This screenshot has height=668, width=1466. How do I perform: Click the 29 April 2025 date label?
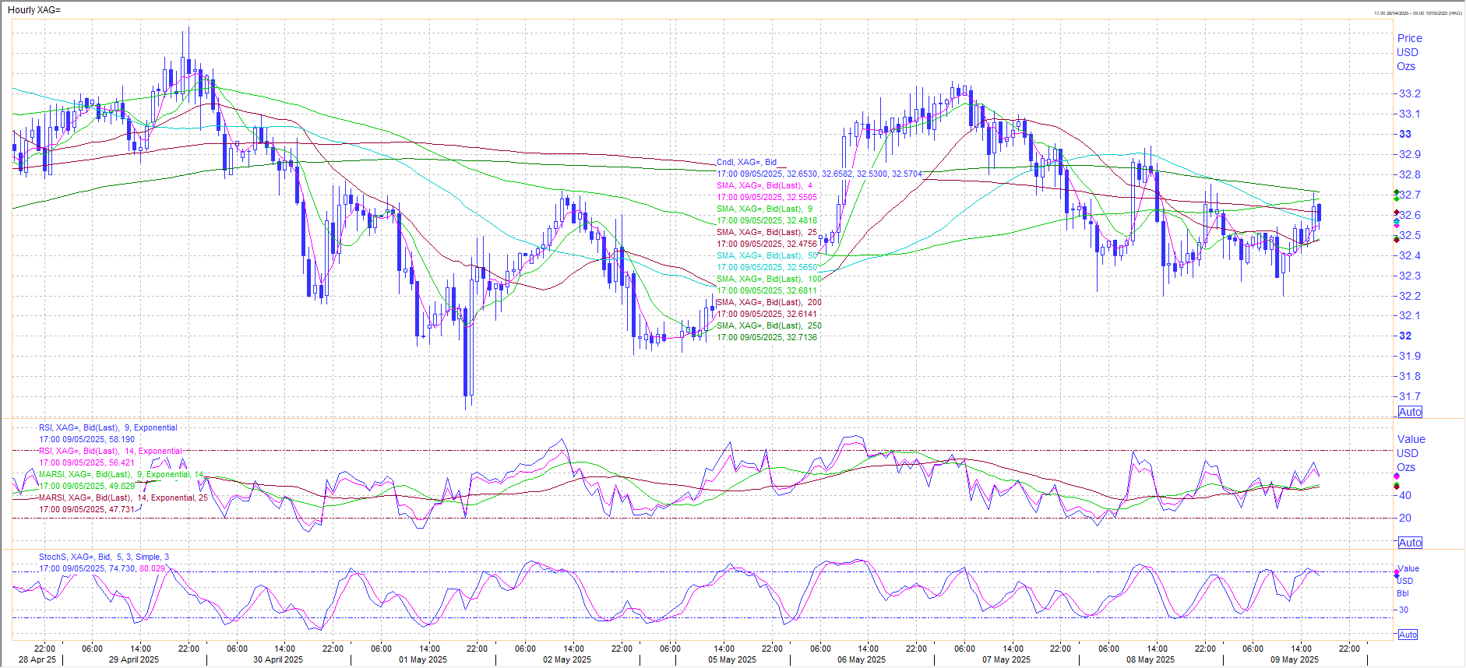tap(134, 659)
